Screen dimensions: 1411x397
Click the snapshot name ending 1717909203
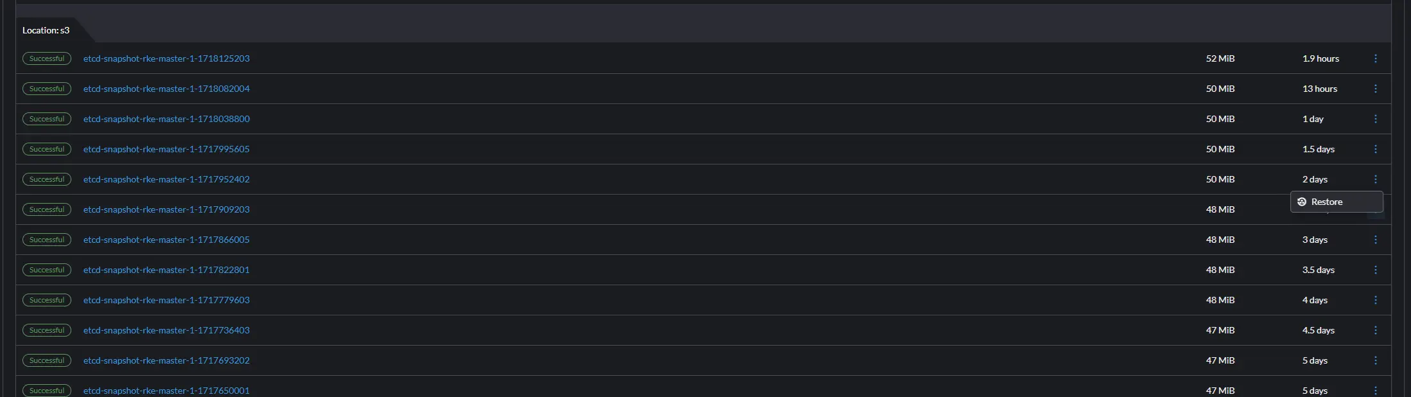(166, 209)
